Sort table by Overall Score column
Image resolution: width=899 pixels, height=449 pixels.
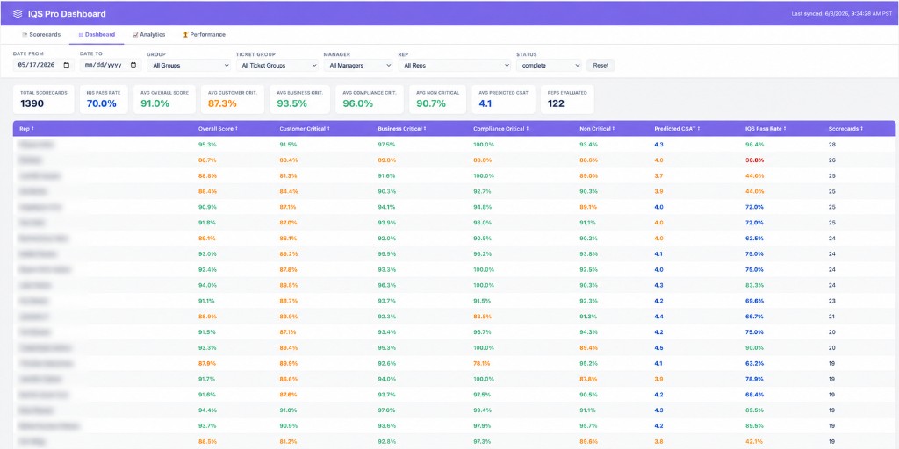(x=218, y=128)
